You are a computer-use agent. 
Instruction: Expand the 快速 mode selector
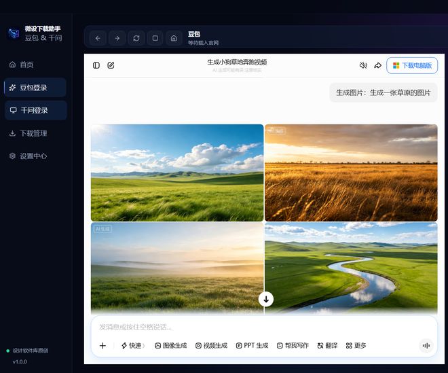tap(133, 346)
